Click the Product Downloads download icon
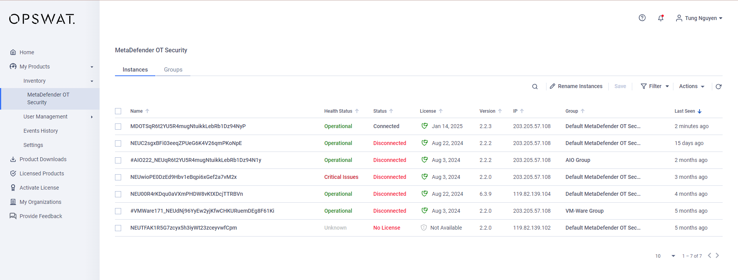 coord(13,159)
